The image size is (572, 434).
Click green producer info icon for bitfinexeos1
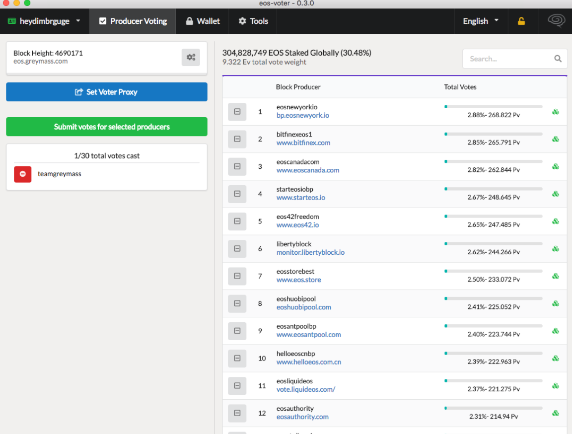pyautogui.click(x=556, y=139)
